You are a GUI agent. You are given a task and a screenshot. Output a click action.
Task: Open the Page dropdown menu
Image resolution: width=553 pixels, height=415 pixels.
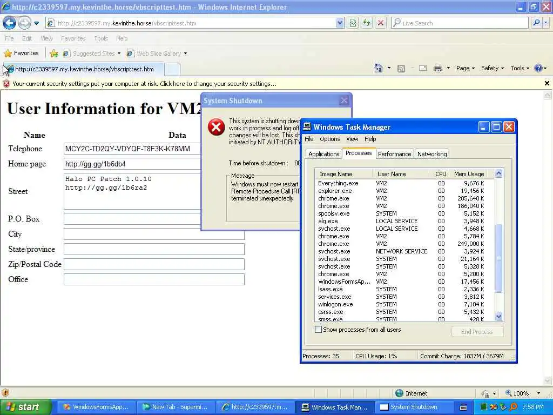(x=466, y=68)
